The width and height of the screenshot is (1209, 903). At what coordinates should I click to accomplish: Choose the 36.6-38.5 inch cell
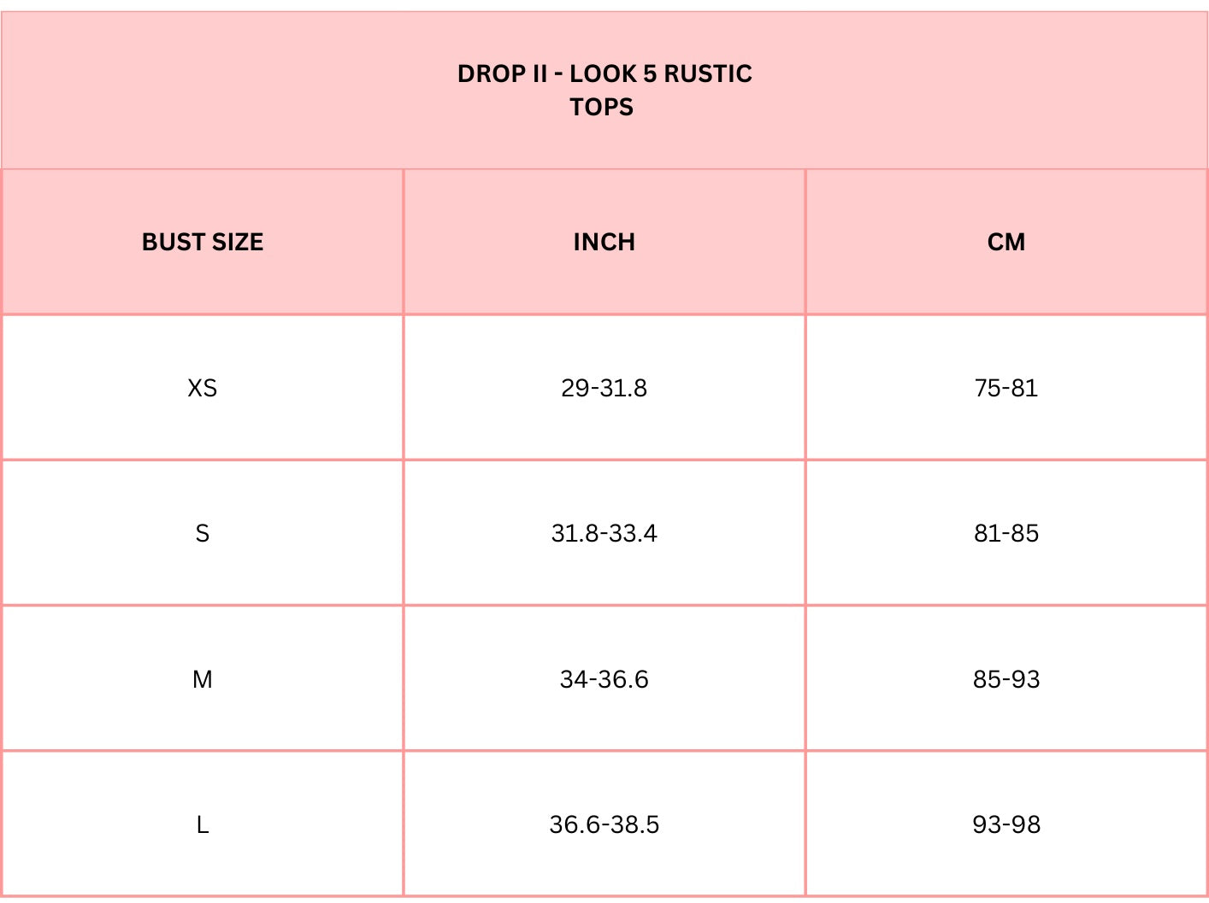click(x=604, y=825)
